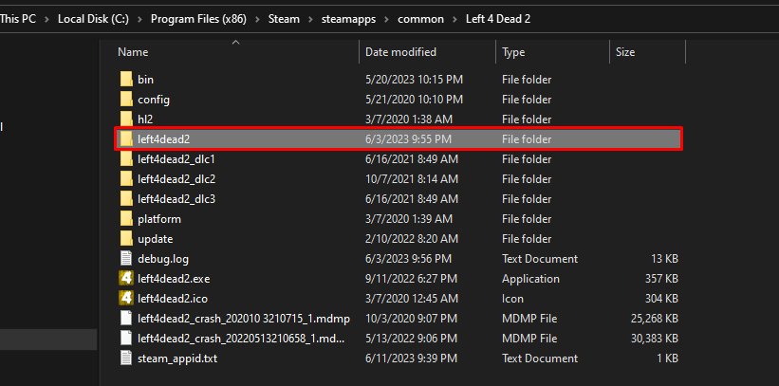The height and width of the screenshot is (386, 779).
Task: Click the update folder icon
Action: pyautogui.click(x=126, y=239)
